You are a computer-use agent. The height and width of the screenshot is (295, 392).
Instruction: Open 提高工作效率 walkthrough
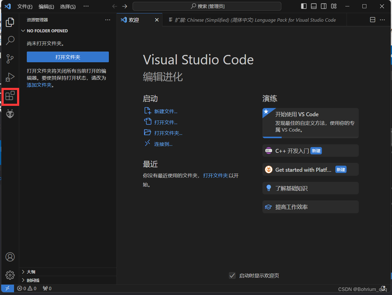[311, 207]
